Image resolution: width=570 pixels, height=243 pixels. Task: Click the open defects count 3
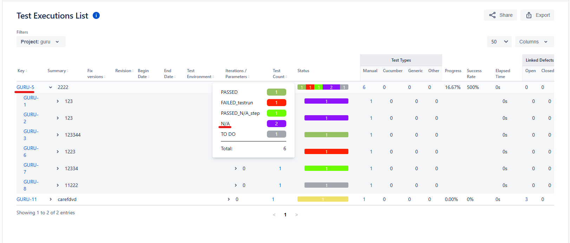526,199
